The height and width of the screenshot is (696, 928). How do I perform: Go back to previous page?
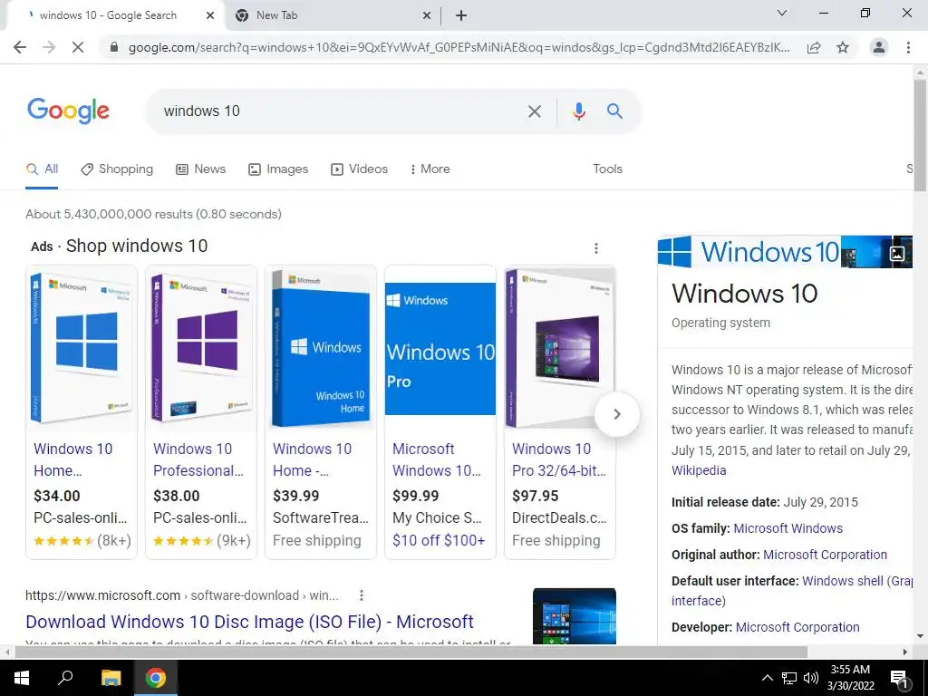[x=20, y=47]
